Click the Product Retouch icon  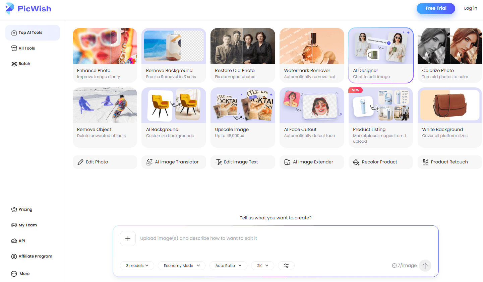point(425,162)
